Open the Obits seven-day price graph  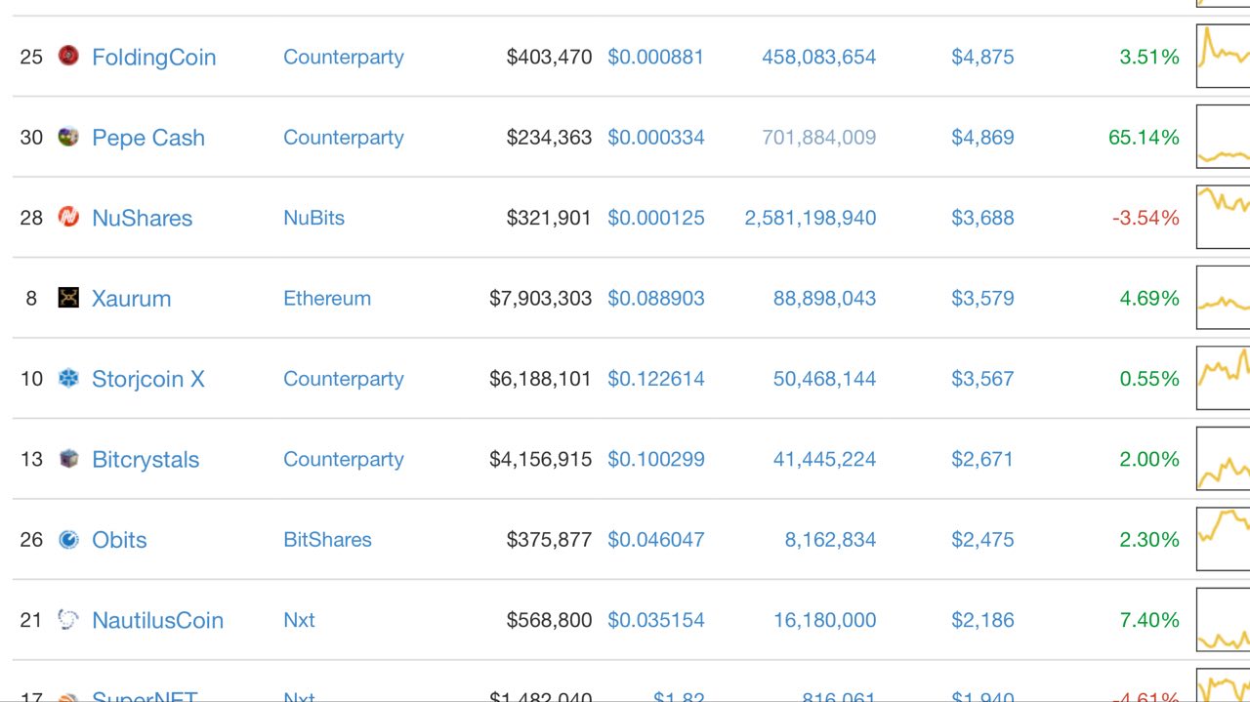[1223, 539]
